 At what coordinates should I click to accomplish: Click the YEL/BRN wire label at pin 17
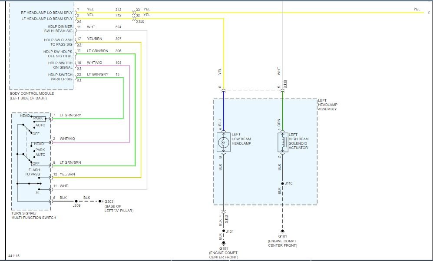tap(94, 39)
